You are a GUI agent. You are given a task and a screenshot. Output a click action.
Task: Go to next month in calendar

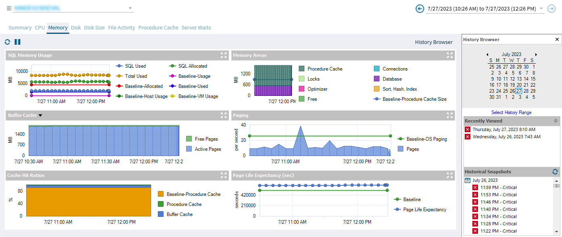[536, 54]
